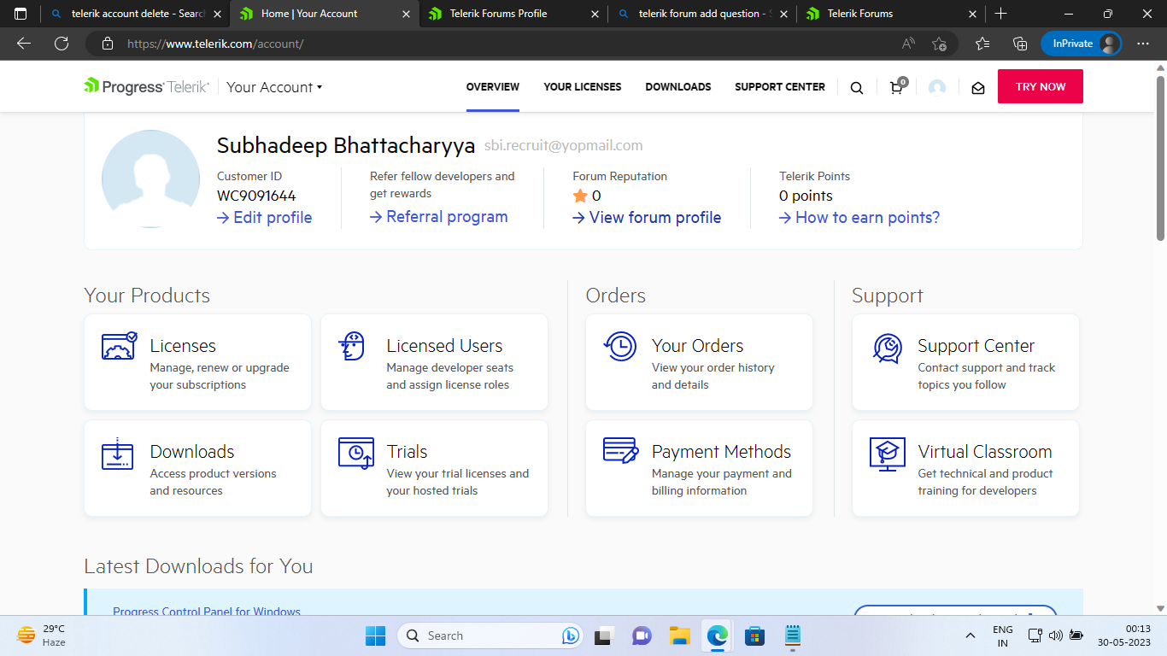Open the Chat app in taskbar
The width and height of the screenshot is (1167, 656).
[x=642, y=635]
